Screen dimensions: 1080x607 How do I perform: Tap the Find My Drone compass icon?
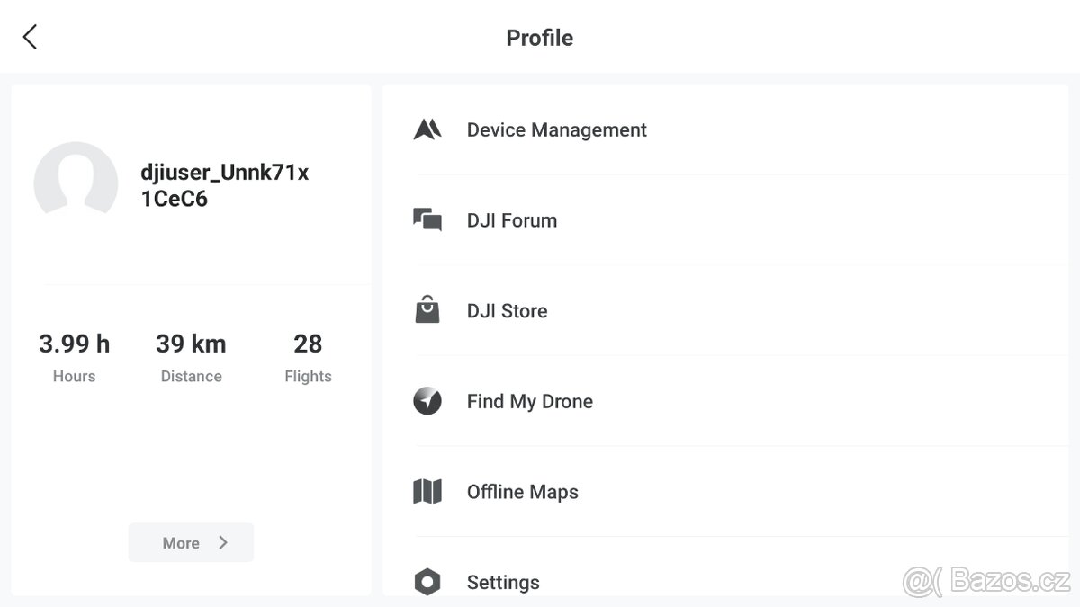pyautogui.click(x=427, y=401)
